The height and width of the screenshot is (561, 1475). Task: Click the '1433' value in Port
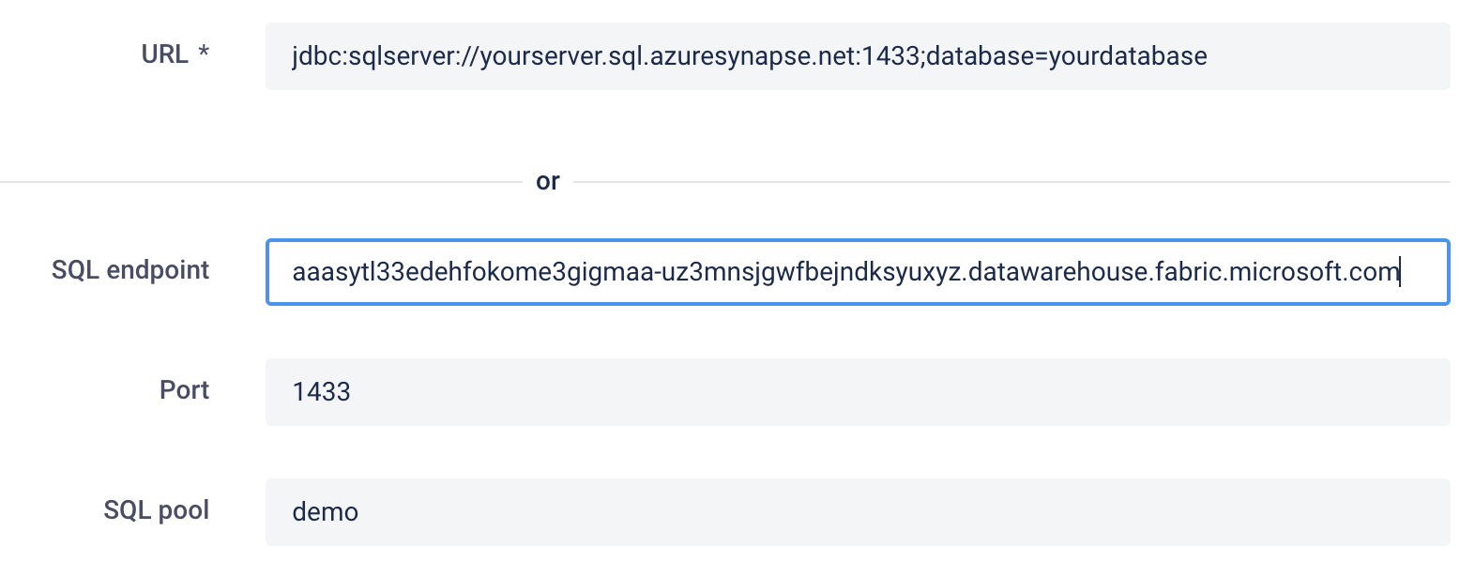click(321, 392)
